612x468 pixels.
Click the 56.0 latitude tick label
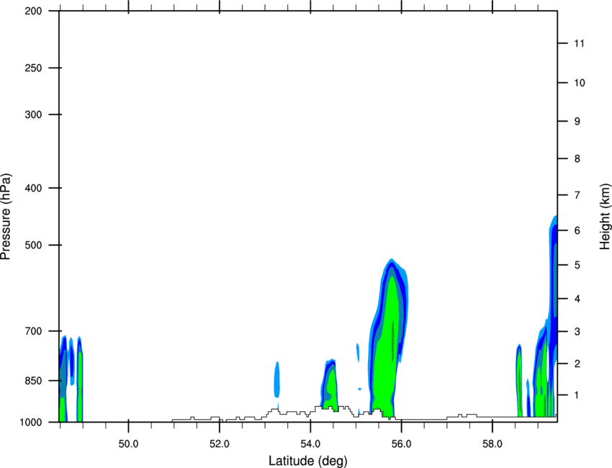[401, 444]
